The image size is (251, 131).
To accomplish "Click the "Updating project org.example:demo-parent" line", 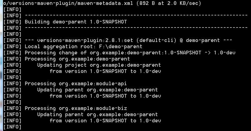I will 99,65.
